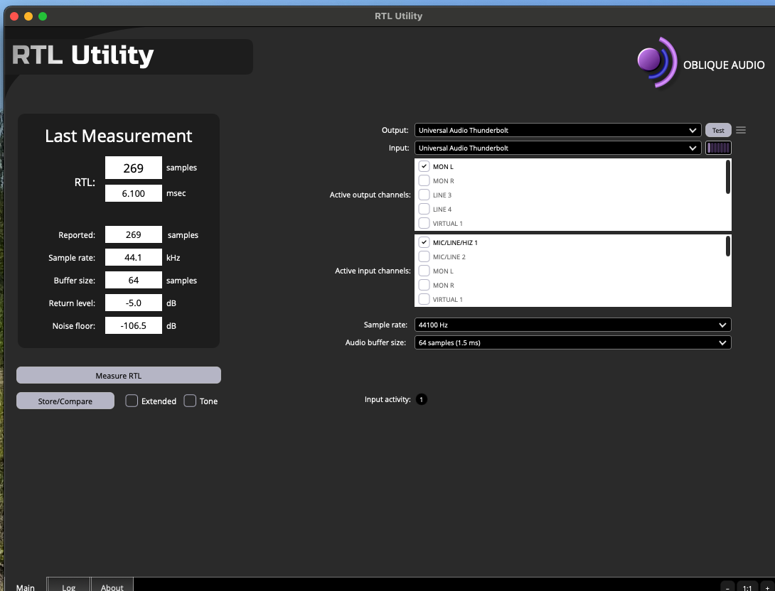Click the Store/Compare button
The height and width of the screenshot is (591, 775).
pyautogui.click(x=65, y=401)
